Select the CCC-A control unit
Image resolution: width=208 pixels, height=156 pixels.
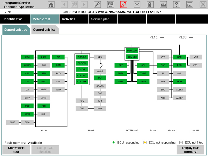click(x=82, y=69)
